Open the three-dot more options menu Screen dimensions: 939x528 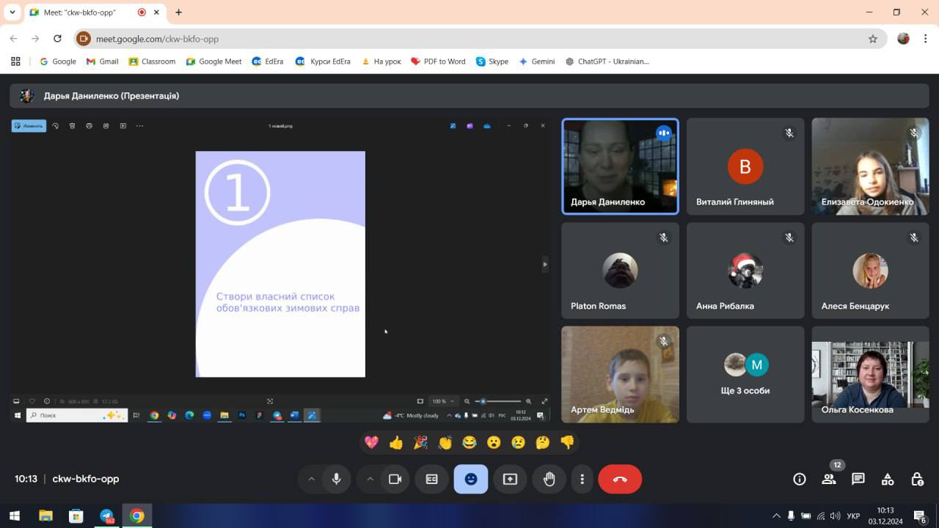(582, 479)
